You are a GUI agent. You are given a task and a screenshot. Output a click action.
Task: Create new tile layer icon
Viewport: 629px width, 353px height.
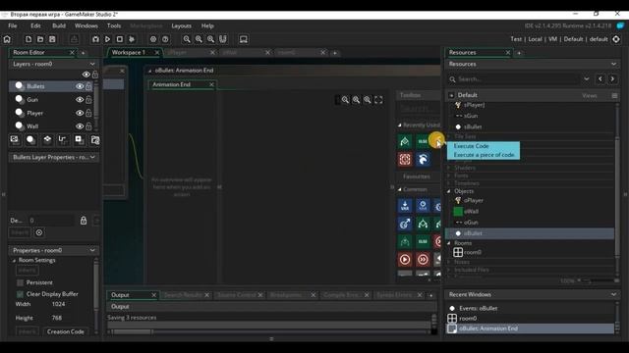(47, 139)
